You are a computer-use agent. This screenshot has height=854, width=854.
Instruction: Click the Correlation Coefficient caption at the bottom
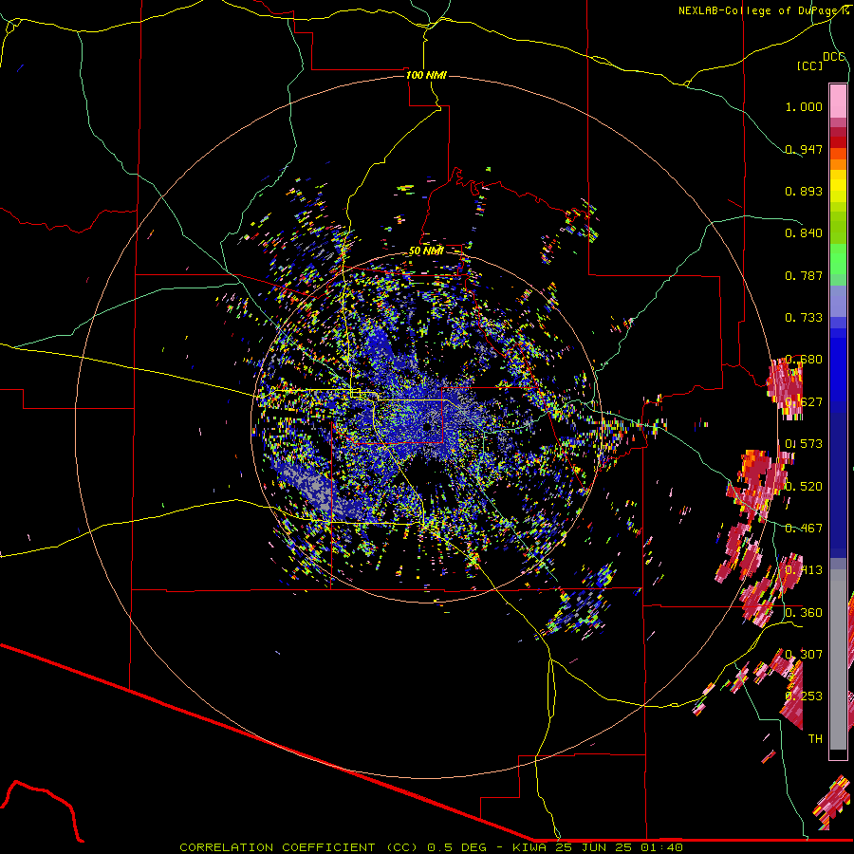tap(431, 847)
